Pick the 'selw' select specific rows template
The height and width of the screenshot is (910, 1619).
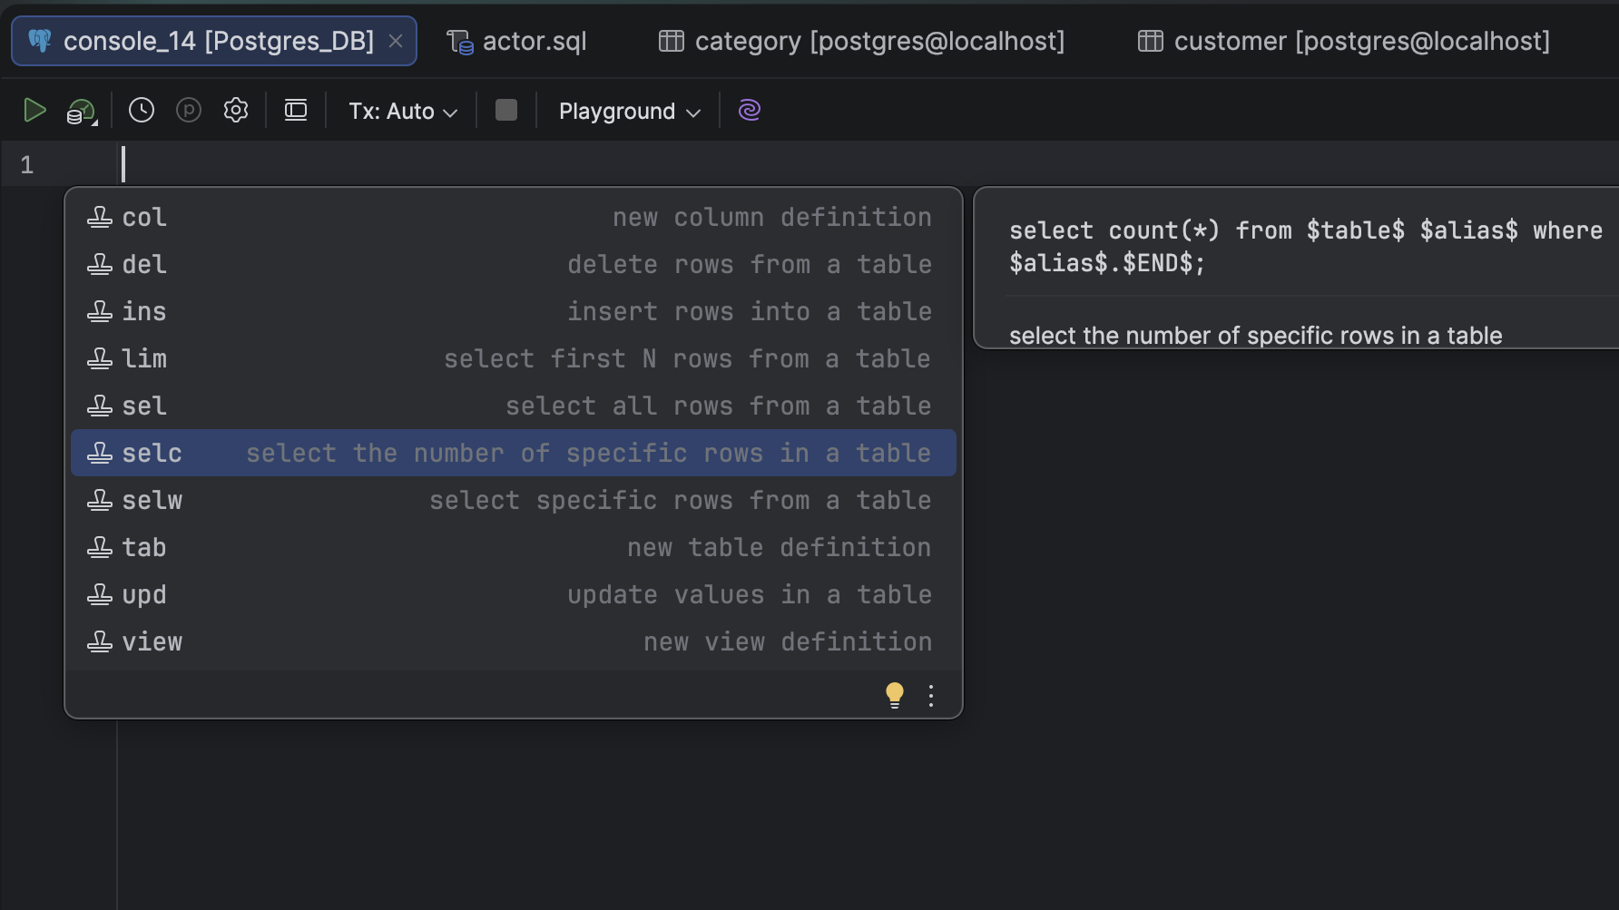[x=514, y=501]
